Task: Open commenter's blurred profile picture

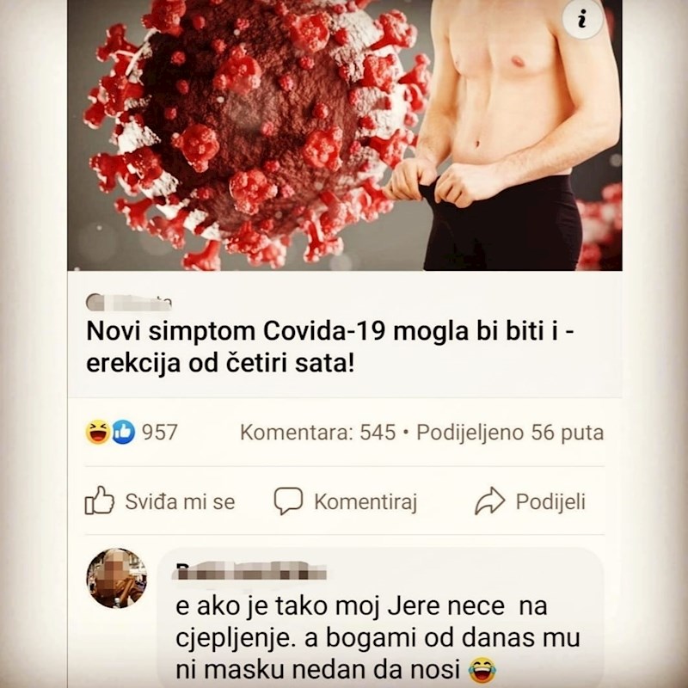Action: [x=116, y=578]
